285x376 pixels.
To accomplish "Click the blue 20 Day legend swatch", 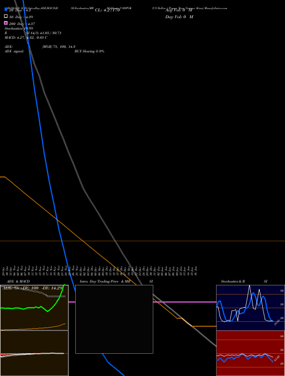I will click(x=6, y=9).
